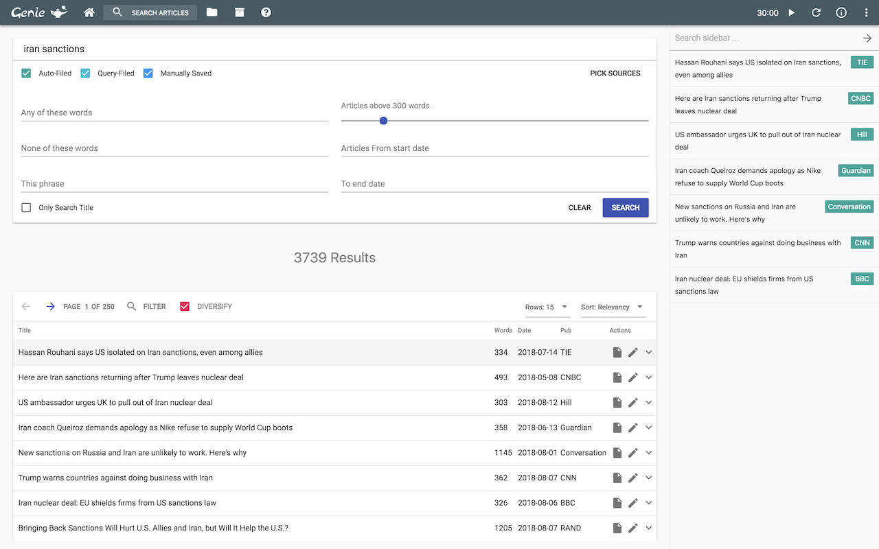Enable Only Search Title checkbox
Viewport: 879px width, 549px height.
click(26, 208)
